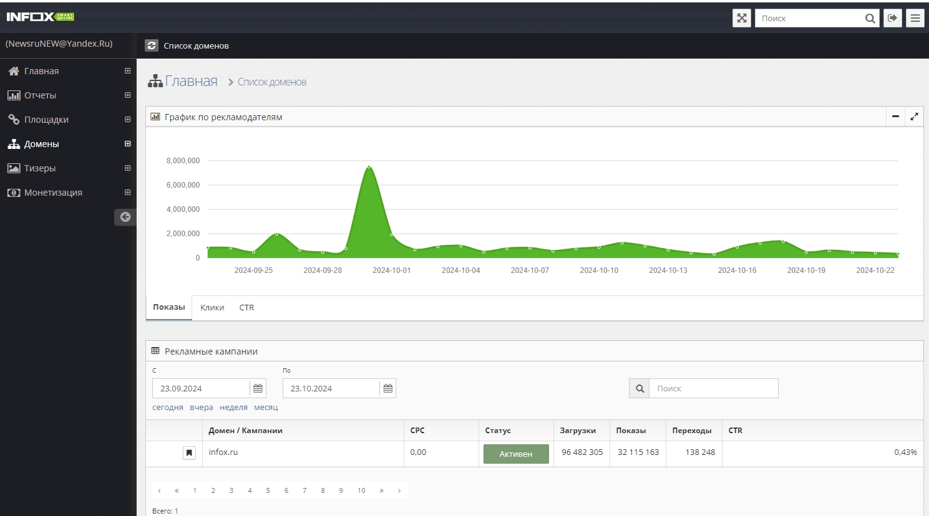Click the fullscreen expand icon in header
The height and width of the screenshot is (516, 929).
click(x=741, y=18)
